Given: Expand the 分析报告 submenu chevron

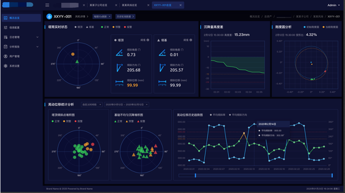Looking at the screenshot, I should (x=37, y=47).
